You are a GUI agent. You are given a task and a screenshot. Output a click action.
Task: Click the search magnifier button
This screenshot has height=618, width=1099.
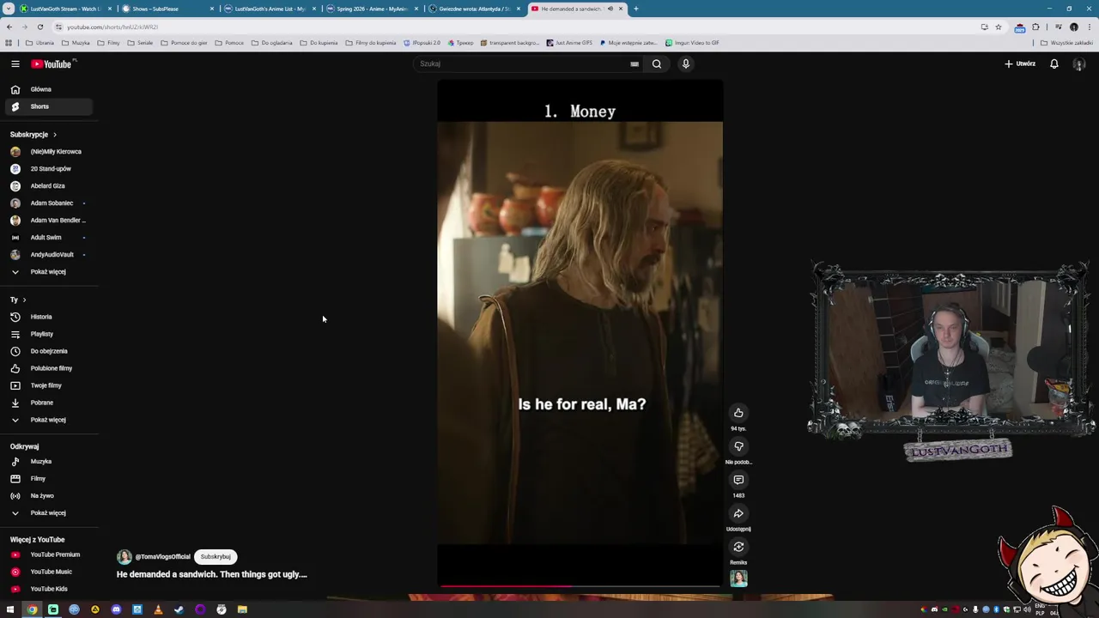coord(657,64)
